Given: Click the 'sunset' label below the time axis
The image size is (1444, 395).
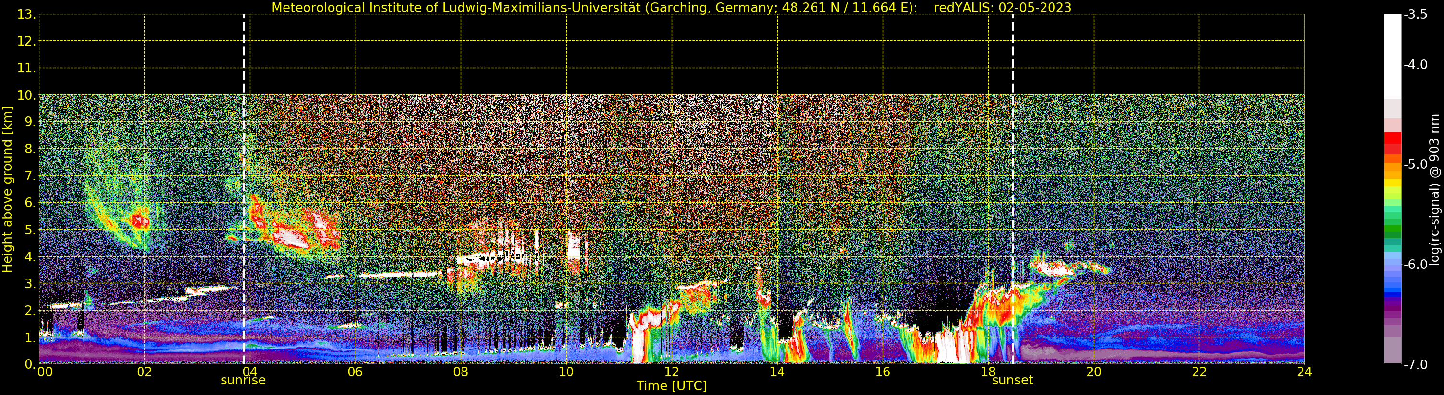Looking at the screenshot, I should tap(1012, 381).
